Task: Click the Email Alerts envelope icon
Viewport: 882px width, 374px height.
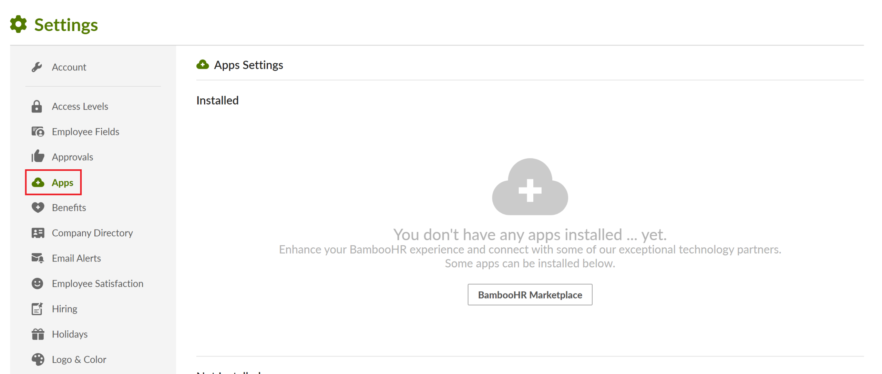Action: 38,258
